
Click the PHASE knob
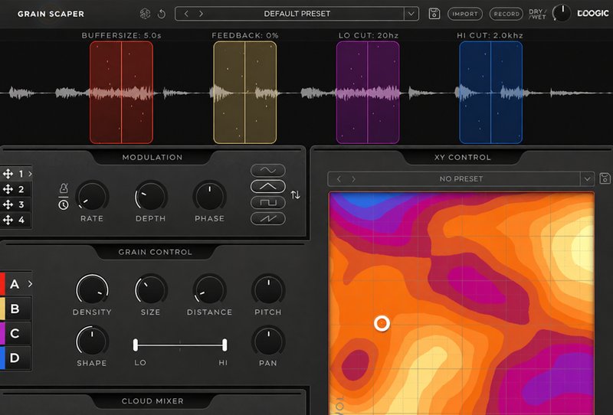pos(209,196)
